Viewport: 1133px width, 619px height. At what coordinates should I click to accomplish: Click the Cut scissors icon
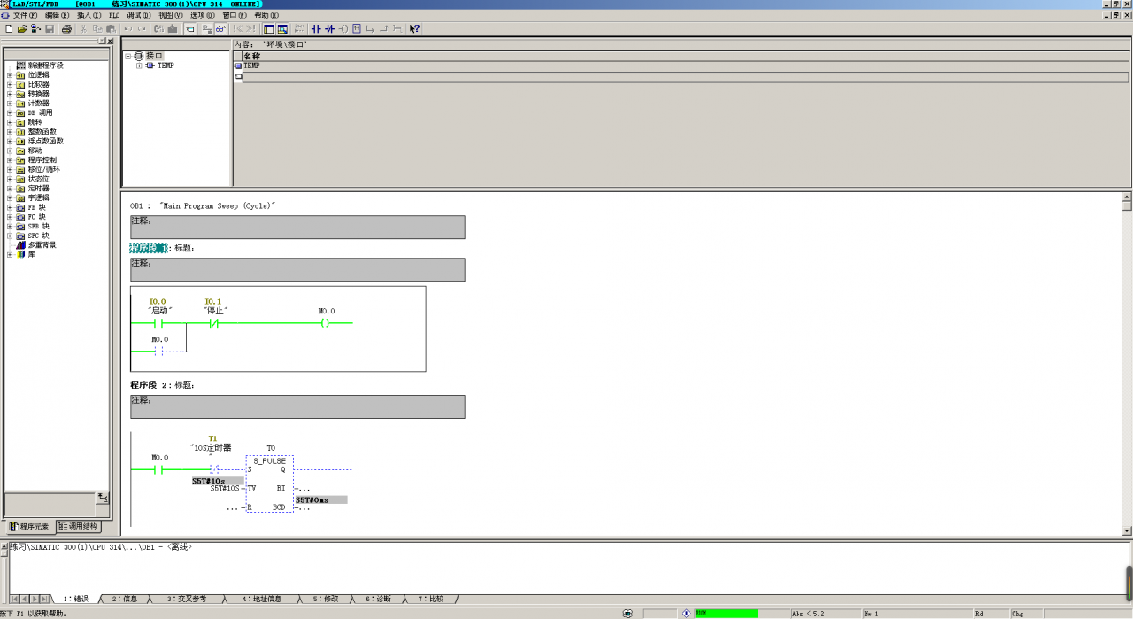click(x=84, y=29)
